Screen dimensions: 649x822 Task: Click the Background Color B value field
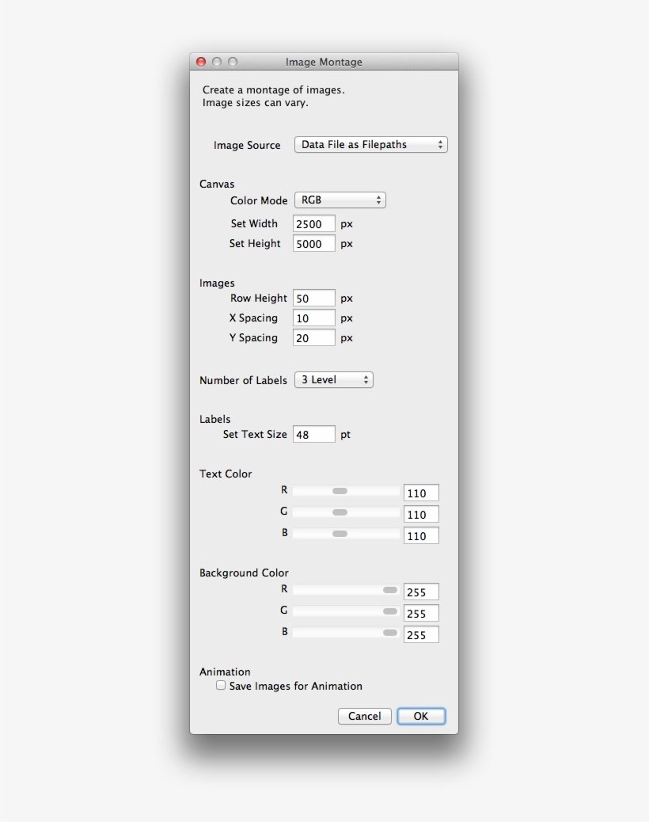pyautogui.click(x=421, y=635)
